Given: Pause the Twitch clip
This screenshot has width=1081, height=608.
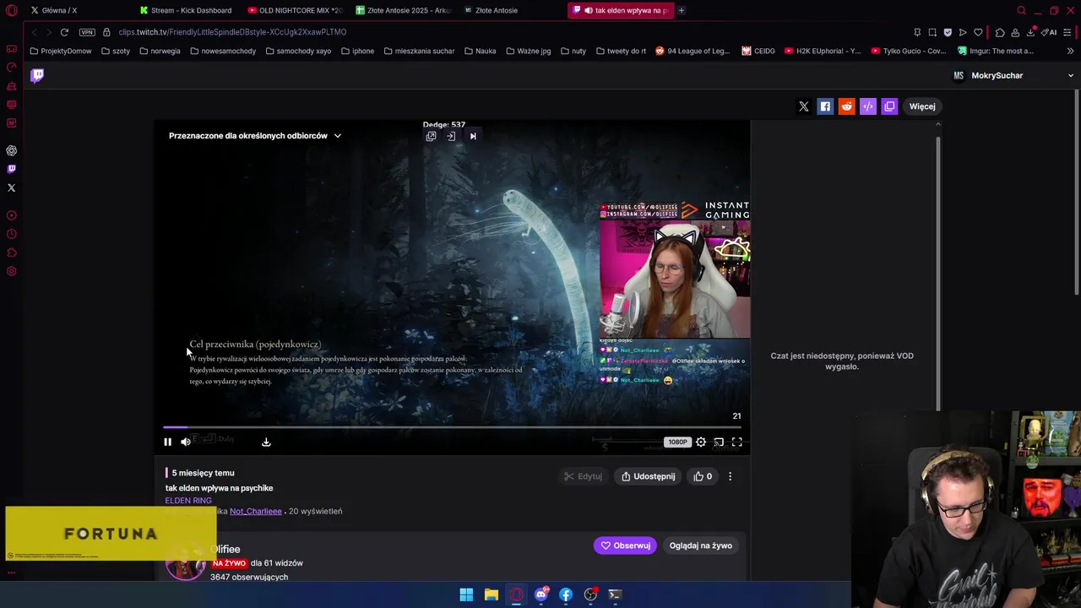Looking at the screenshot, I should click(167, 442).
